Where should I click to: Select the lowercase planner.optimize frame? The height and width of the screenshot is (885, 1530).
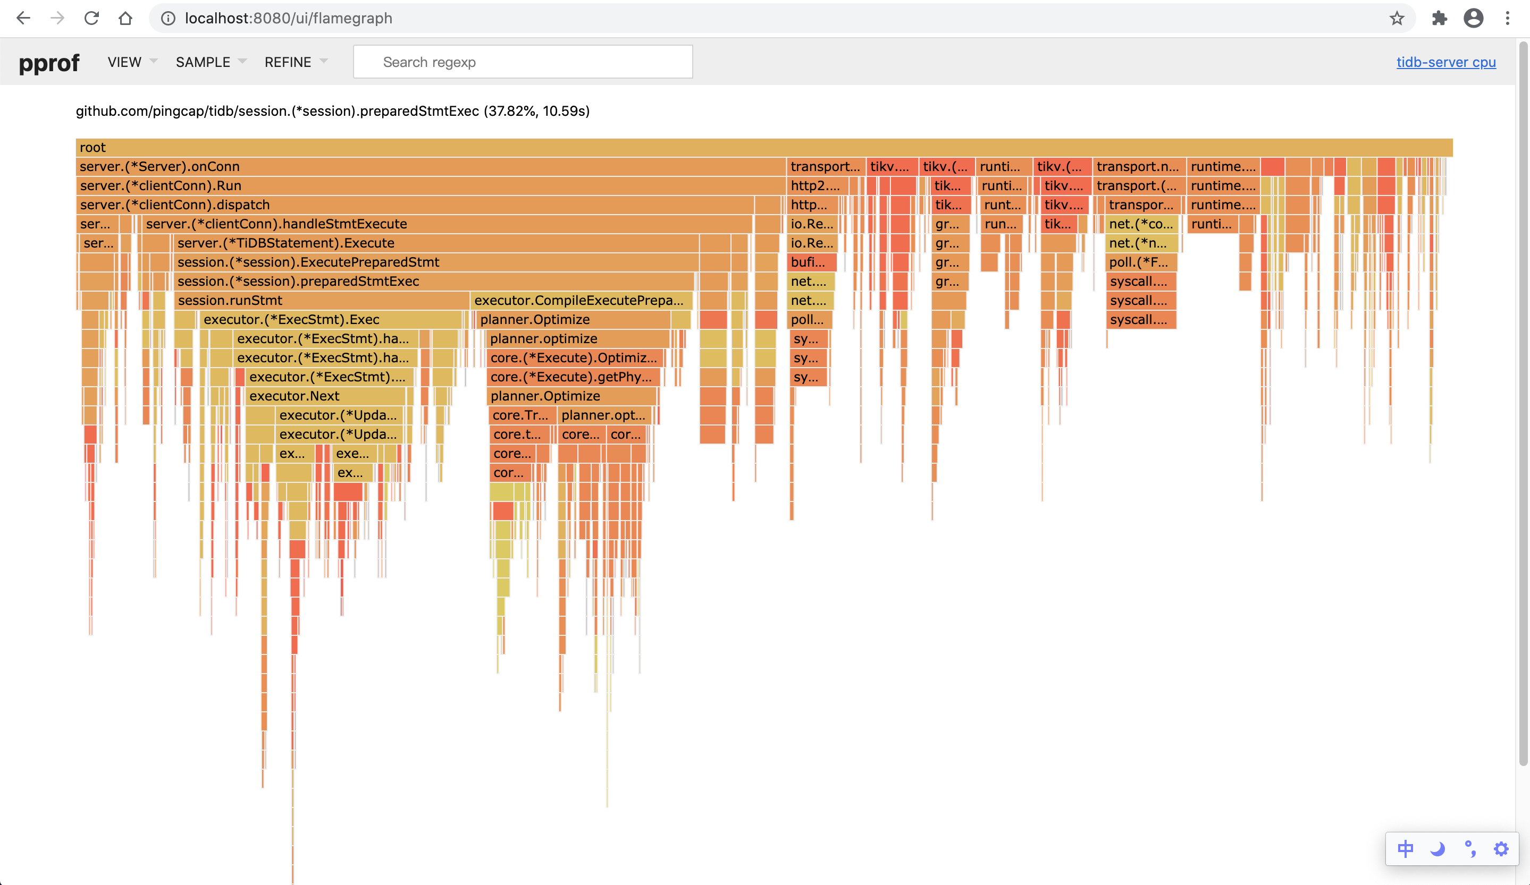click(x=577, y=338)
